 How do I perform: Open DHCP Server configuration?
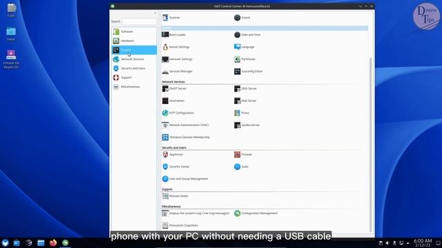click(175, 89)
